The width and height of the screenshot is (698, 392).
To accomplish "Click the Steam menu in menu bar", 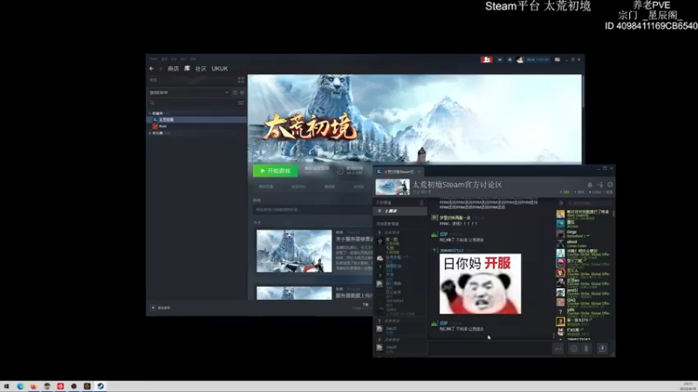I will pos(154,58).
